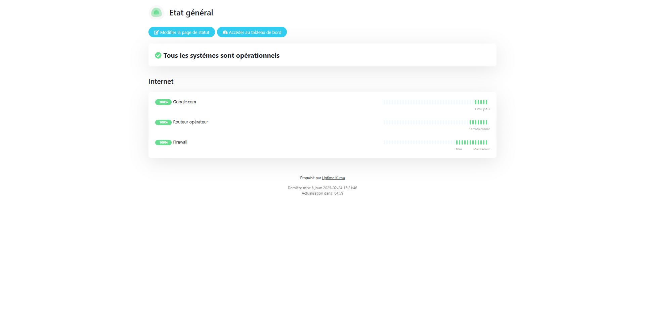645x317 pixels.
Task: Click the latest green heartbeat bar for Google.com
Action: coord(486,102)
